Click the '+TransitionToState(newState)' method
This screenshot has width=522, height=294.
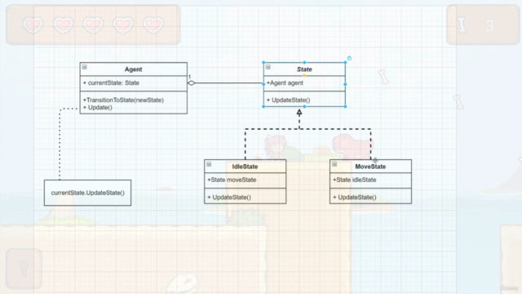coord(123,100)
